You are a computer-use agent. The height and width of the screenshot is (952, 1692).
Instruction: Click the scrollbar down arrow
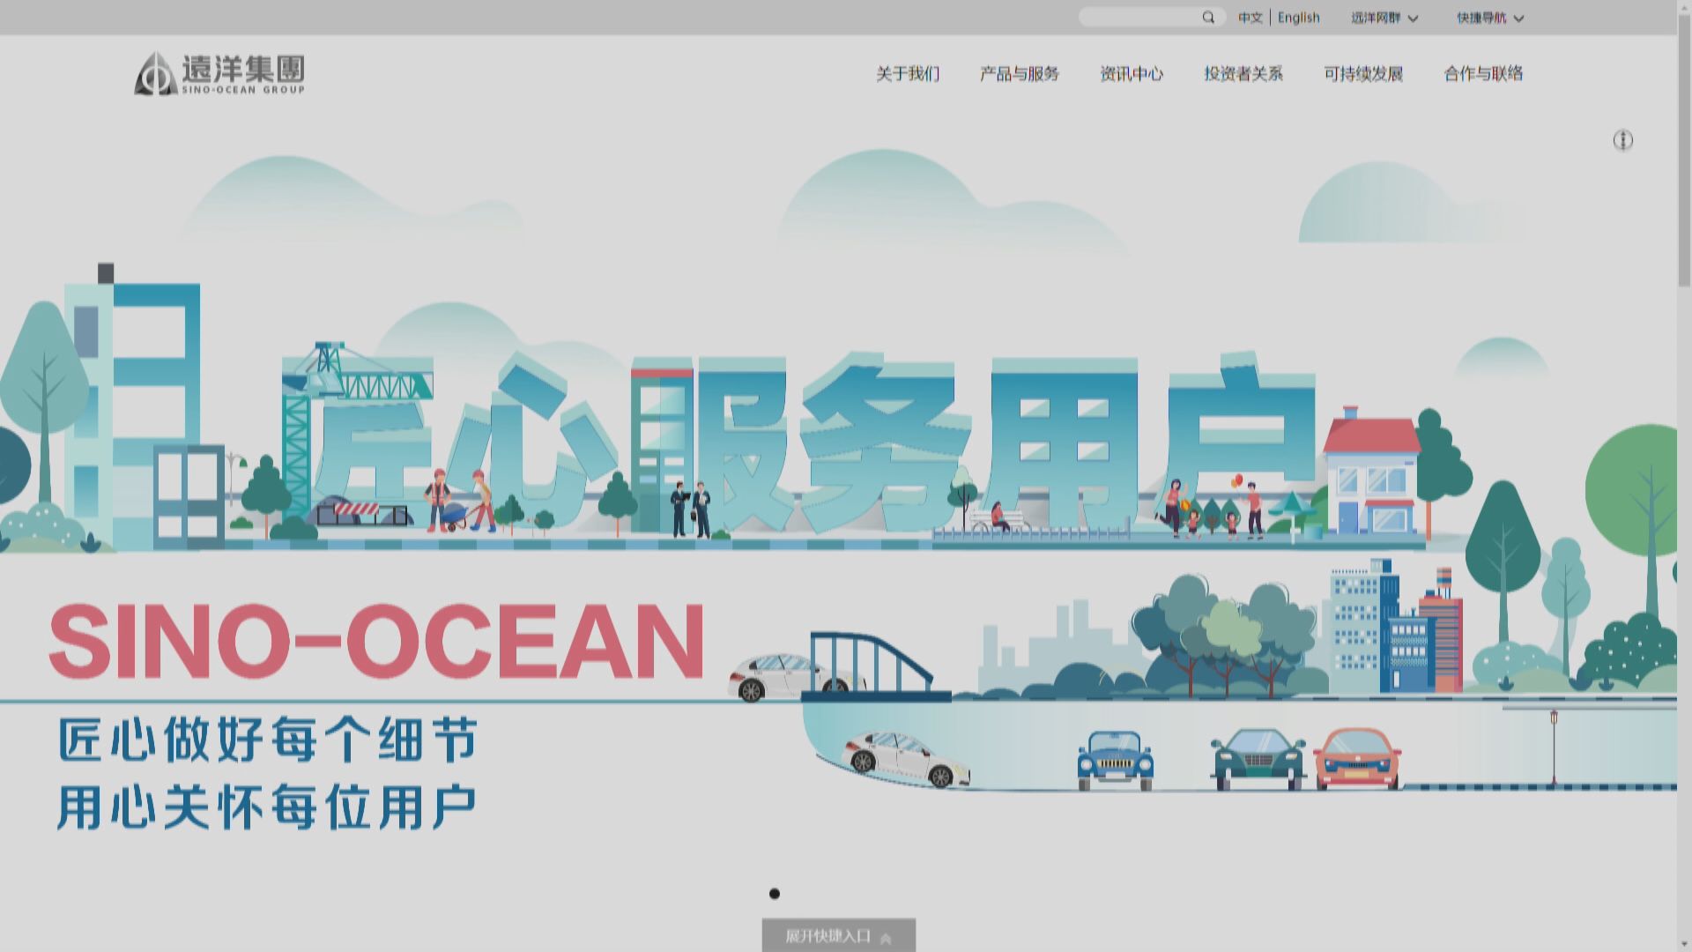tap(1684, 944)
